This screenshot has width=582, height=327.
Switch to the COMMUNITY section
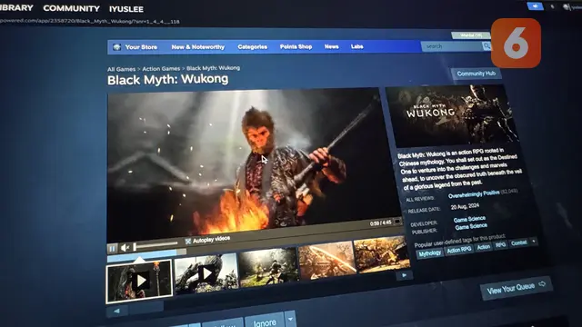(71, 8)
